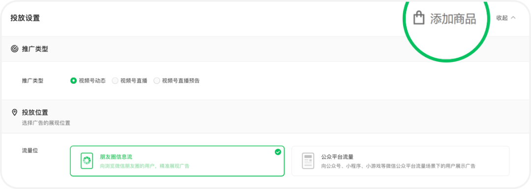
Task: Click the green aperture icon for 朋友圈信息流
Action: (x=87, y=160)
